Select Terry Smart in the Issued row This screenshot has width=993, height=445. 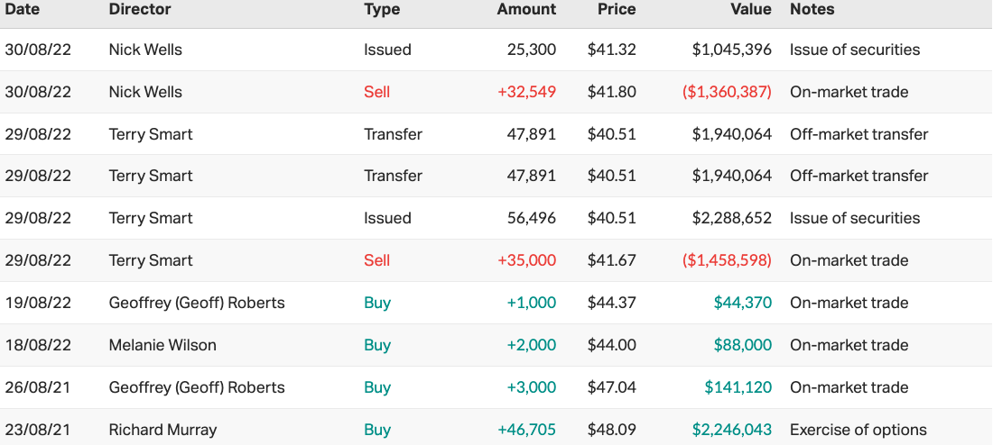coord(150,218)
